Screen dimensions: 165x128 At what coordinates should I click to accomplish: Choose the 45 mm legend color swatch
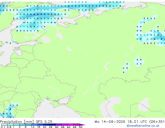77,125
